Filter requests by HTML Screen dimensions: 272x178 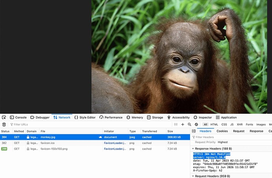(214, 124)
